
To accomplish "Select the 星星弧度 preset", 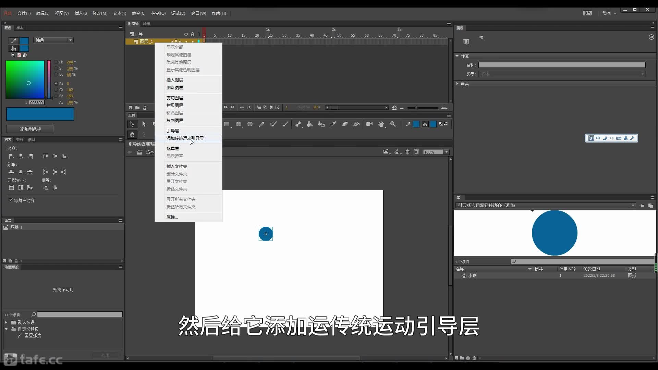I will 33,335.
